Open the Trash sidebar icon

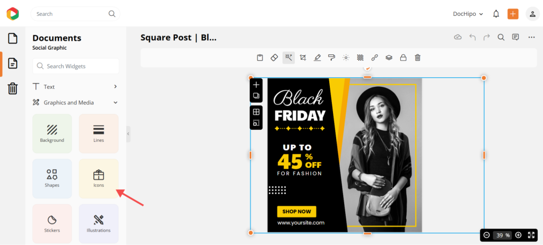(x=13, y=88)
